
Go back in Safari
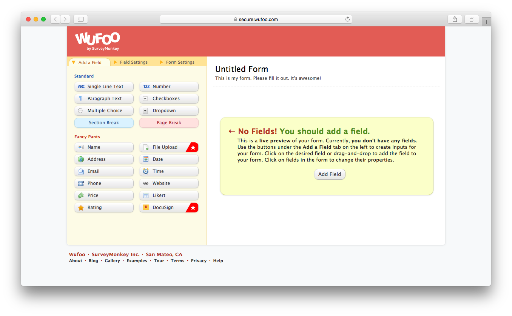click(x=56, y=19)
